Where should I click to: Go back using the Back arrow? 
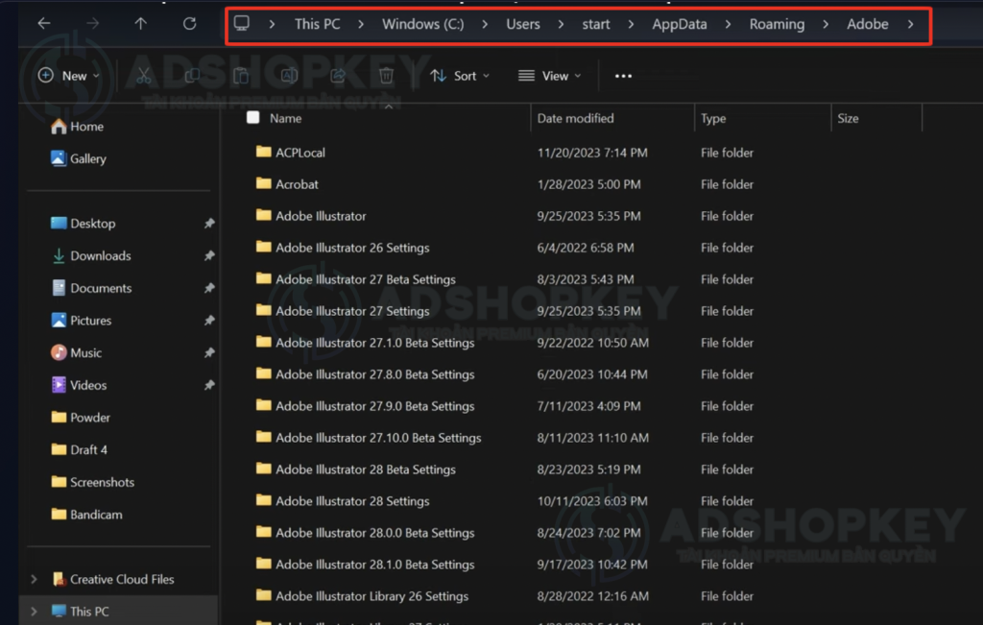tap(44, 24)
